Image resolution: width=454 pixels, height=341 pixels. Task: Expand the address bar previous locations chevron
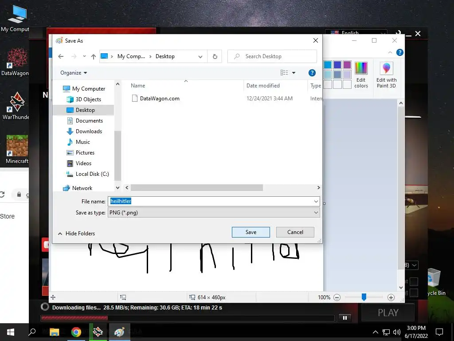click(200, 56)
